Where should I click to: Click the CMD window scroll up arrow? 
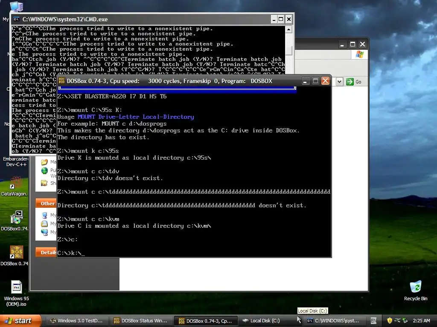pyautogui.click(x=289, y=29)
